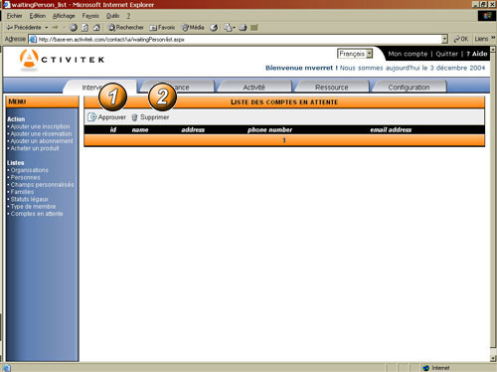Click the vertical scrollbar up arrow
Image resolution: width=497 pixels, height=372 pixels.
[x=493, y=50]
